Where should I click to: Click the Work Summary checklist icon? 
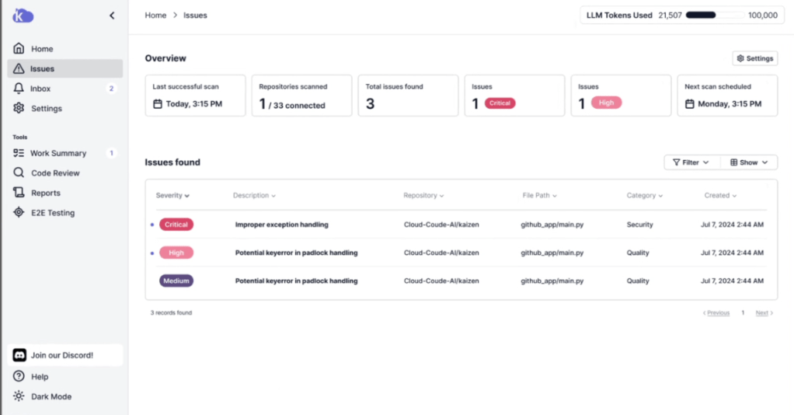point(19,153)
